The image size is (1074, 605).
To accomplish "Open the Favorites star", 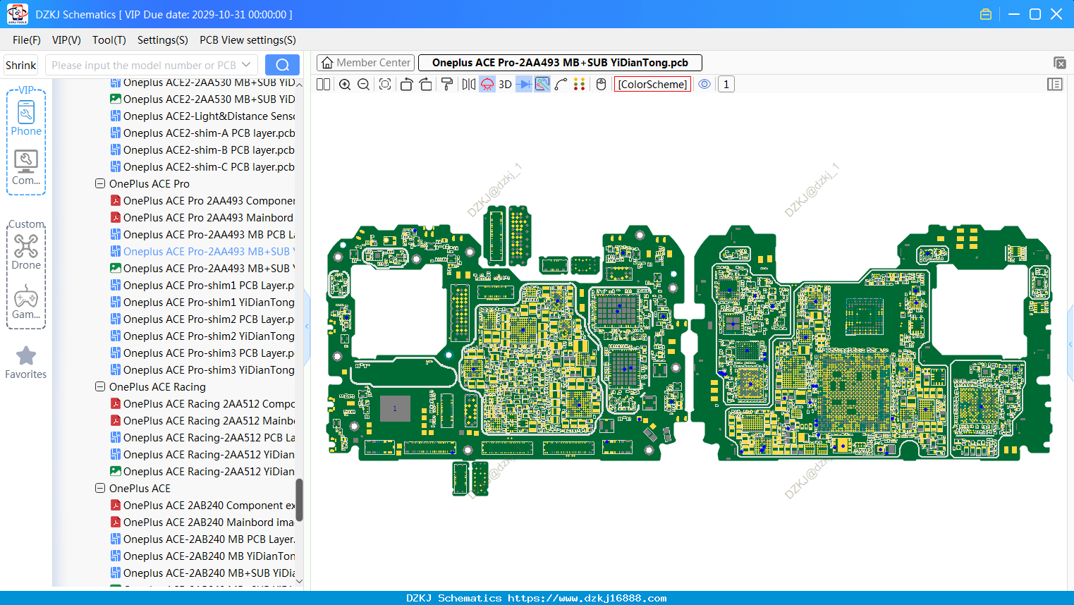I will [26, 363].
